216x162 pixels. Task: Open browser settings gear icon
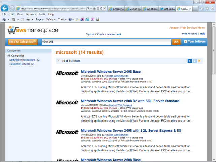[212, 8]
